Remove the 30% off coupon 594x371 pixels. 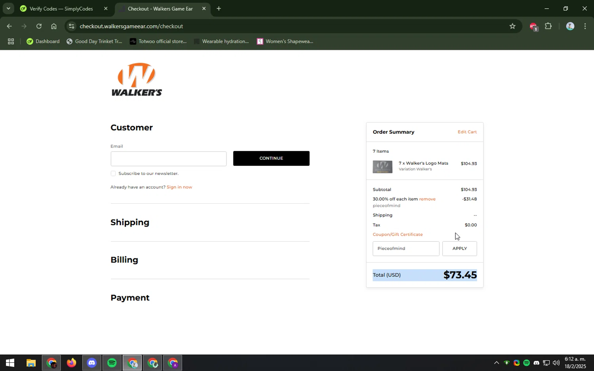click(x=427, y=199)
